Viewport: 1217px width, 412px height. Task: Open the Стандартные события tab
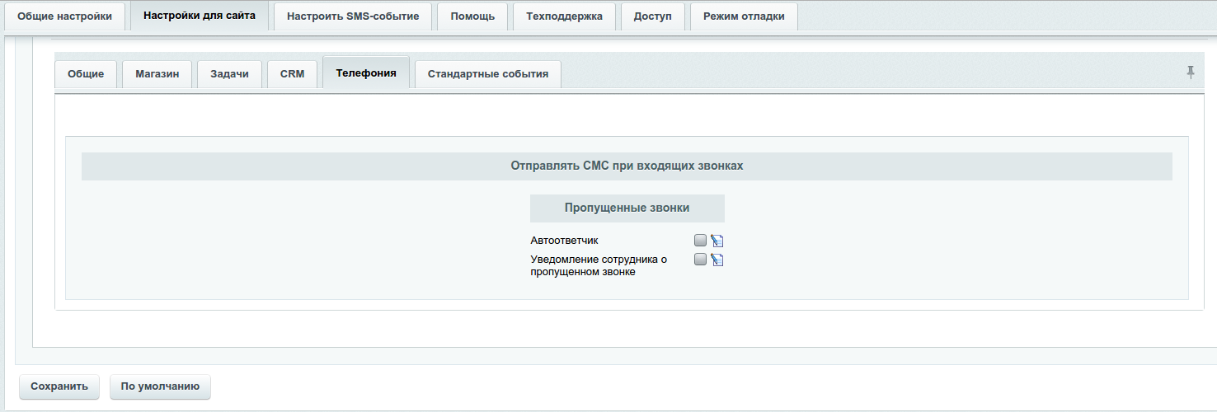(488, 74)
